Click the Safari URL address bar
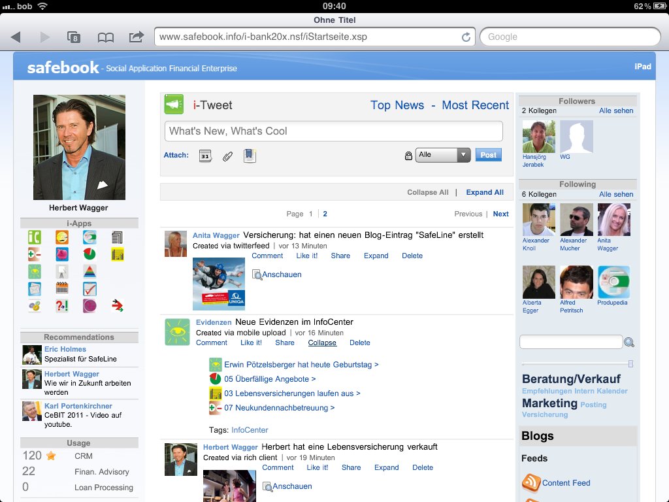 [x=314, y=37]
